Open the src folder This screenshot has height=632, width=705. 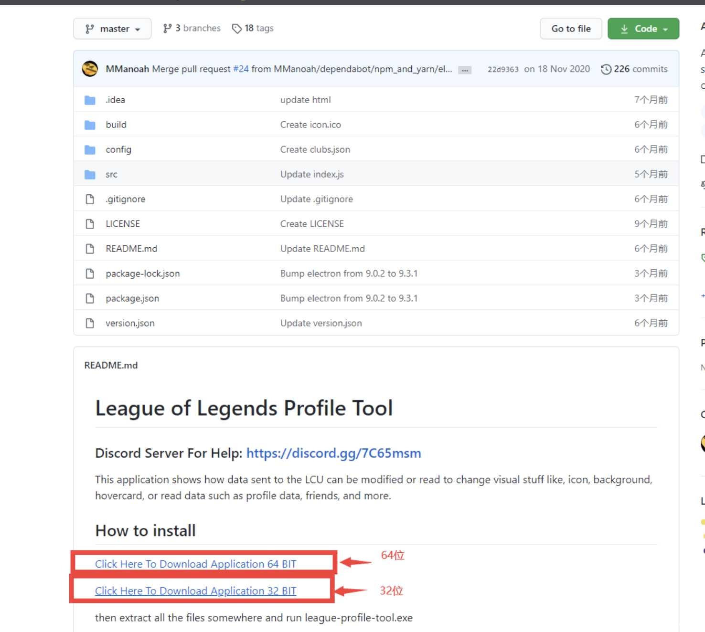pyautogui.click(x=111, y=174)
